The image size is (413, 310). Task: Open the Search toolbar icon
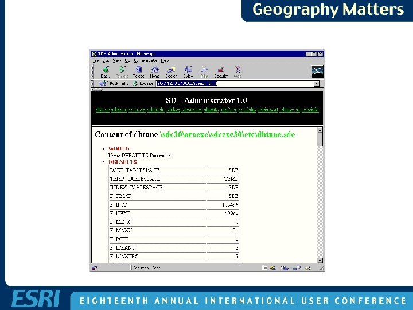[x=171, y=72]
